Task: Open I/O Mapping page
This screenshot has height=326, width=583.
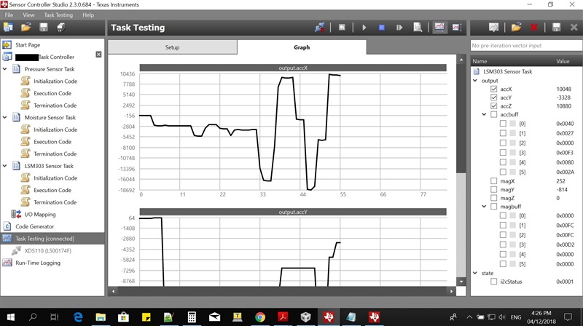Action: [x=40, y=215]
